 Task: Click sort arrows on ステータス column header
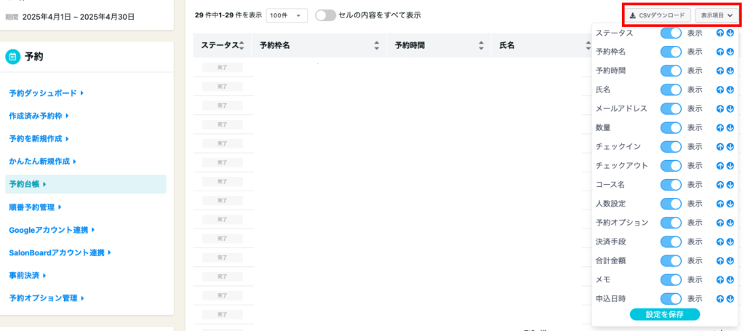pos(241,45)
